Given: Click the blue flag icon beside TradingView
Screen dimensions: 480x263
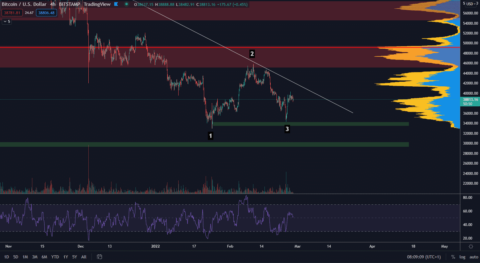Looking at the screenshot, I should 116,4.
